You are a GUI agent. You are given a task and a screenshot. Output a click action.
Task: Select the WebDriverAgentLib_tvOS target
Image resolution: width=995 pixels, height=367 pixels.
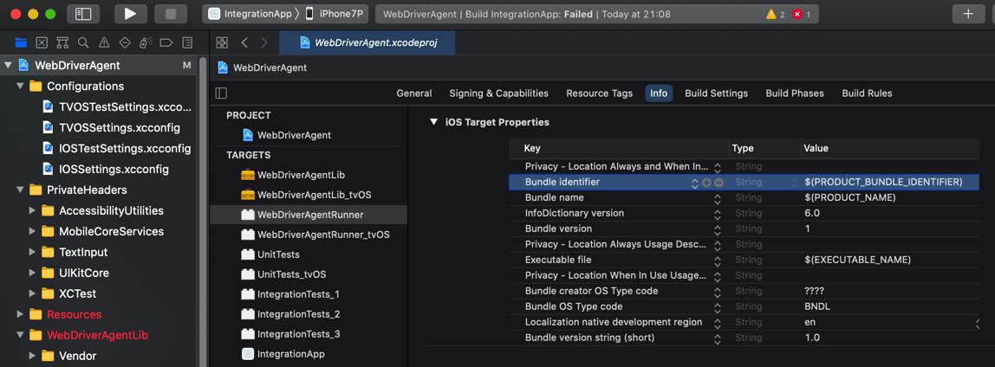click(x=307, y=195)
